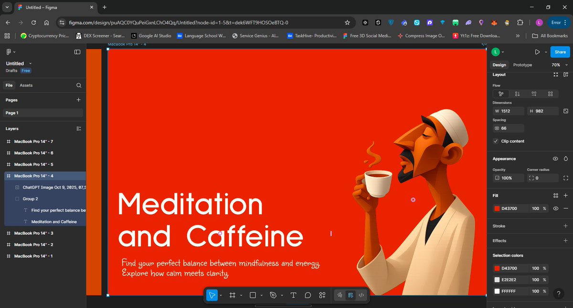Viewport: 573px width, 308px height.
Task: Switch to Draw mode in toolbar
Action: tap(340, 295)
